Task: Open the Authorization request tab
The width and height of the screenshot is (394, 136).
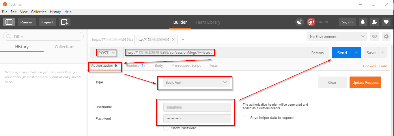Action: (104, 66)
